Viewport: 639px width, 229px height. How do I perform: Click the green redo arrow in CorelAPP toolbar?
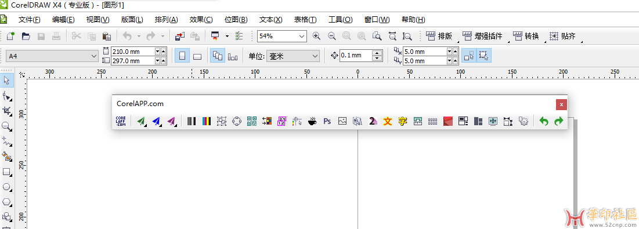point(558,121)
